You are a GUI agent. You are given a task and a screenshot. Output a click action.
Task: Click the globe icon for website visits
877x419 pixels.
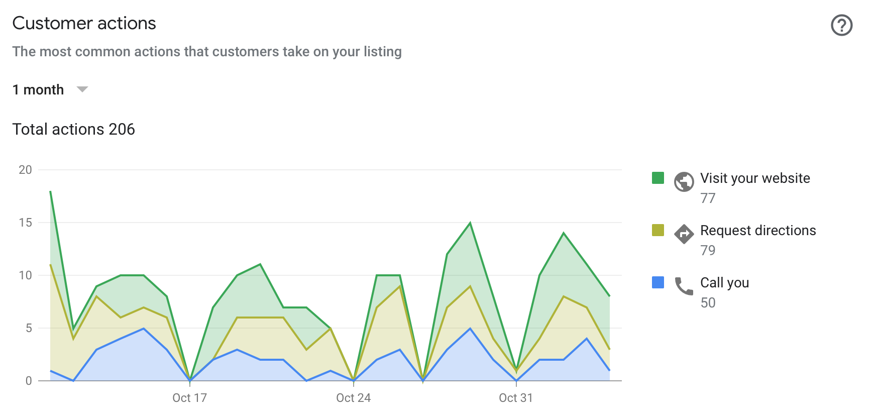[684, 182]
